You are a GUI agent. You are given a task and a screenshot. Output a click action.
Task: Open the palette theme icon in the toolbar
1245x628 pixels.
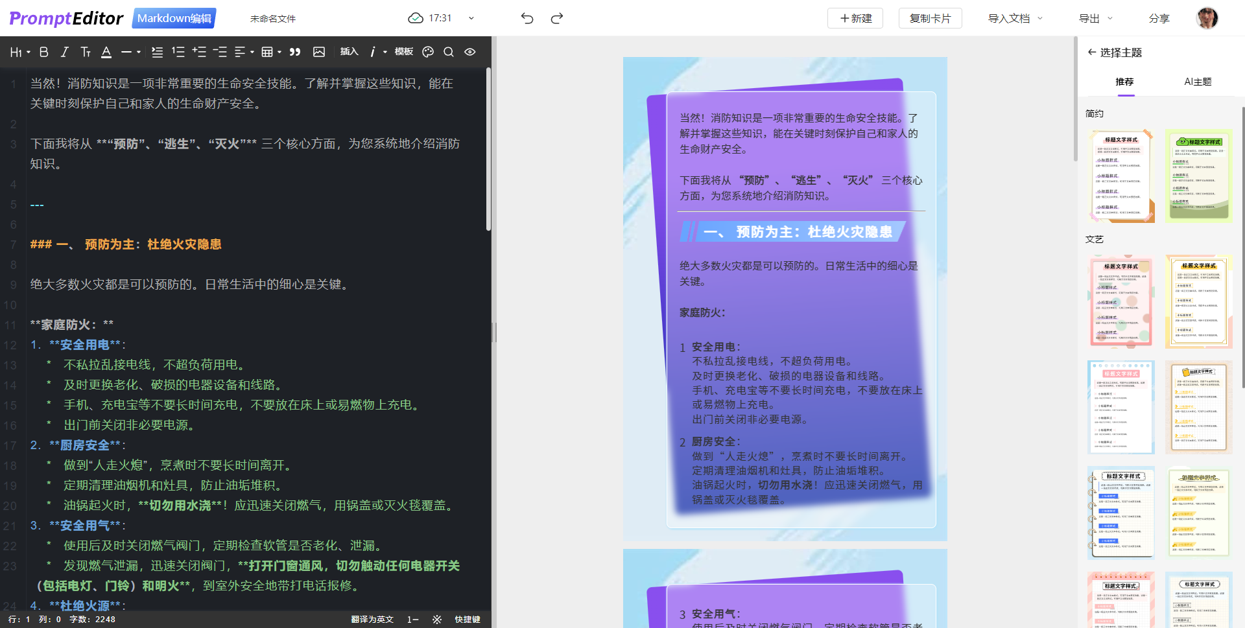tap(428, 52)
